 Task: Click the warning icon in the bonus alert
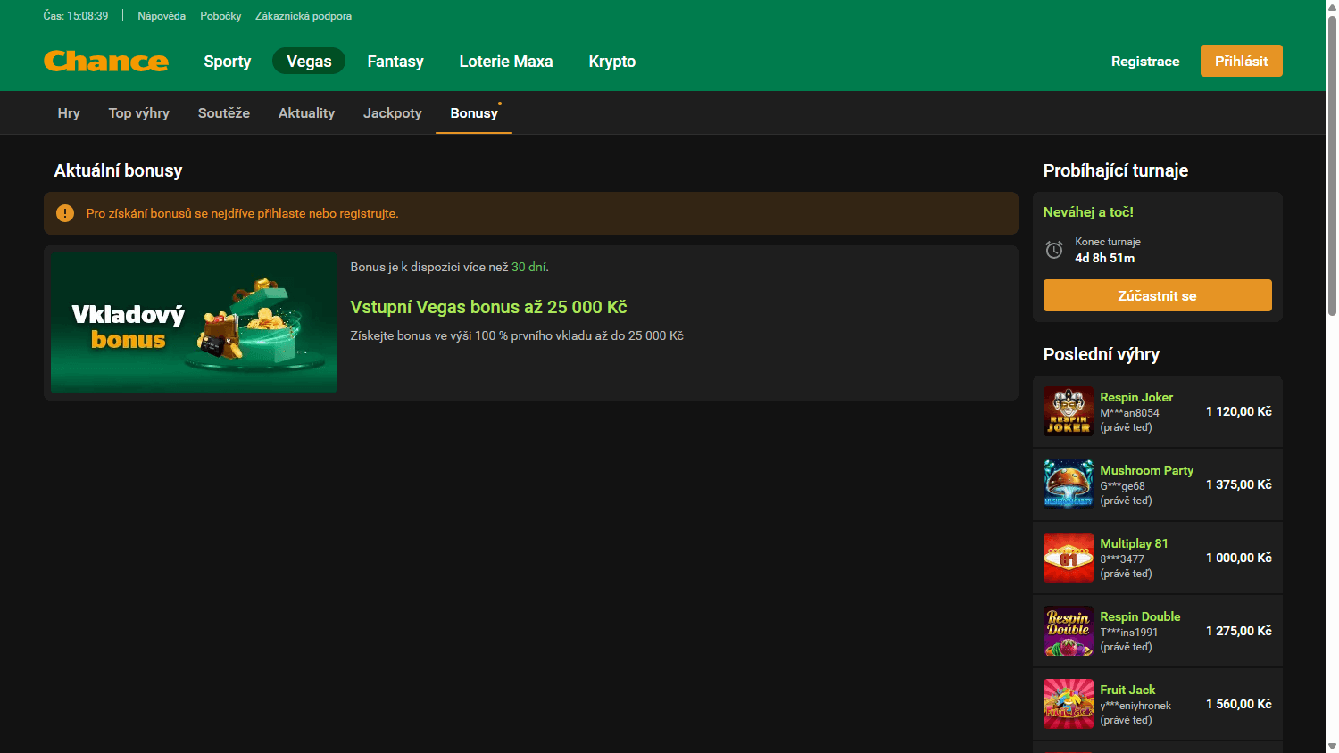63,213
